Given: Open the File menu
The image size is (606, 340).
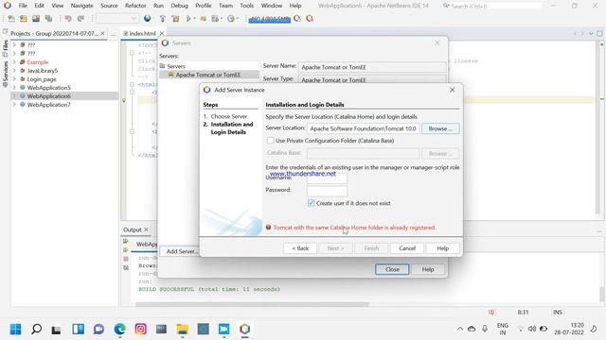Looking at the screenshot, I should tap(23, 6).
